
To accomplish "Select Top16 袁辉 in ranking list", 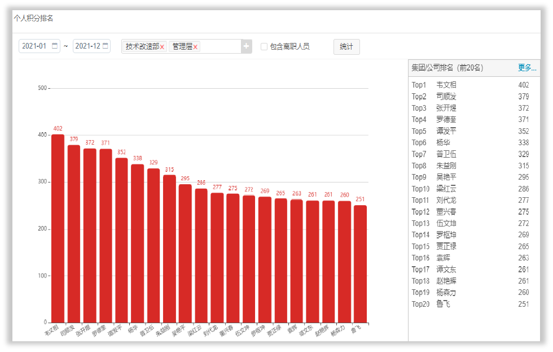I will [x=471, y=258].
